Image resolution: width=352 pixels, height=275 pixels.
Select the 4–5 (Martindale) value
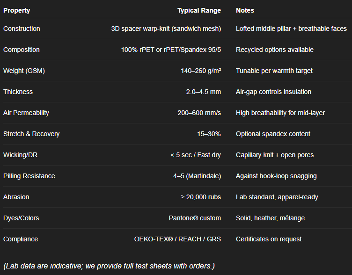pos(197,176)
